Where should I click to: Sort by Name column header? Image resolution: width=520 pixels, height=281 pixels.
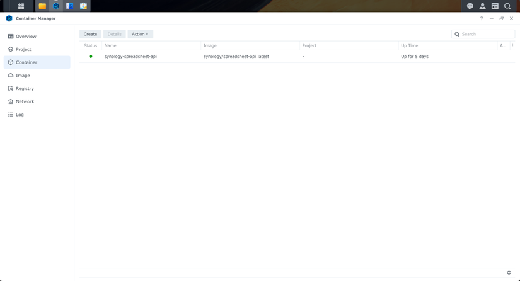151,46
